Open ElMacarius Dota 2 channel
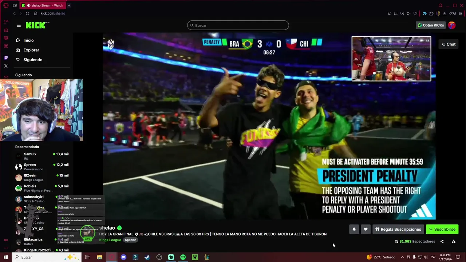 [42, 241]
